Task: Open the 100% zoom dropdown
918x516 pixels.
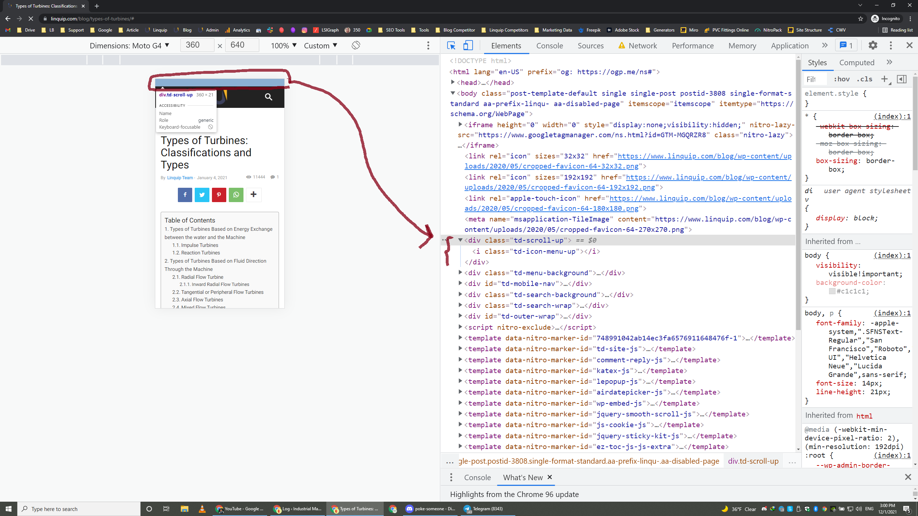Action: [284, 46]
